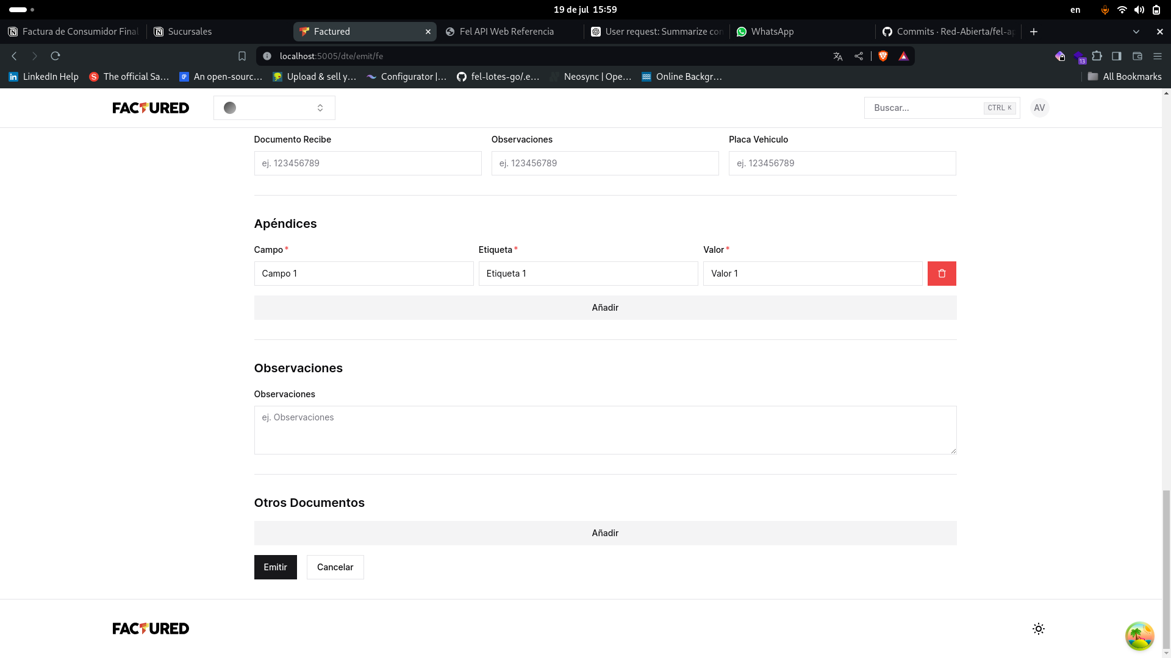1171x658 pixels.
Task: Switch to Fel API Web Referencia tab
Action: tap(506, 32)
